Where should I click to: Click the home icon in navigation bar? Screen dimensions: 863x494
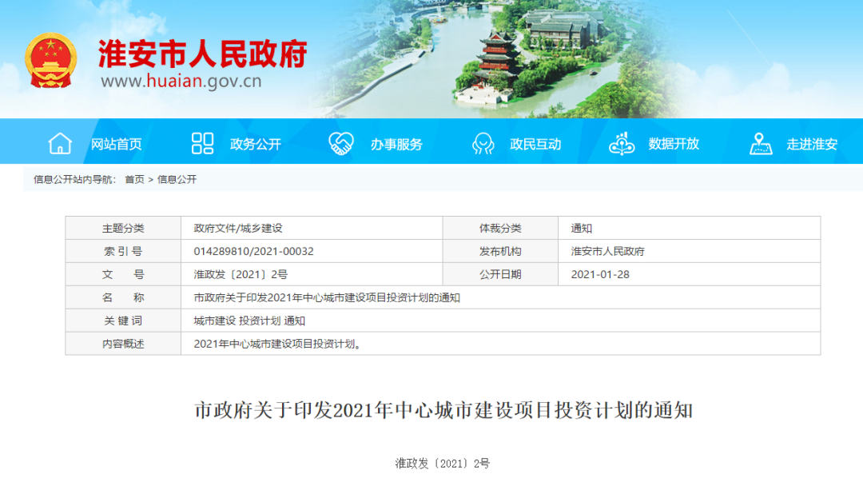[60, 144]
